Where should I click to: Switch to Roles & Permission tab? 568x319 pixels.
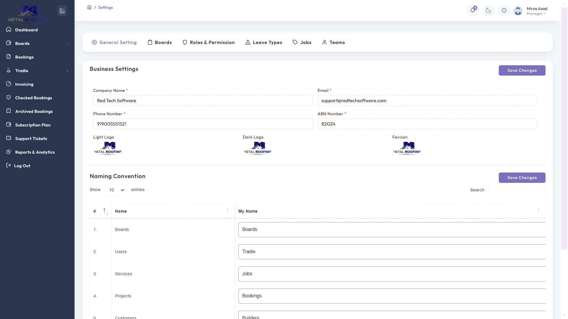pyautogui.click(x=209, y=43)
